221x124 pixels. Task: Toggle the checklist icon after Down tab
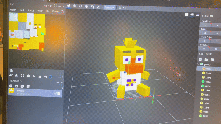[x=63, y=12]
